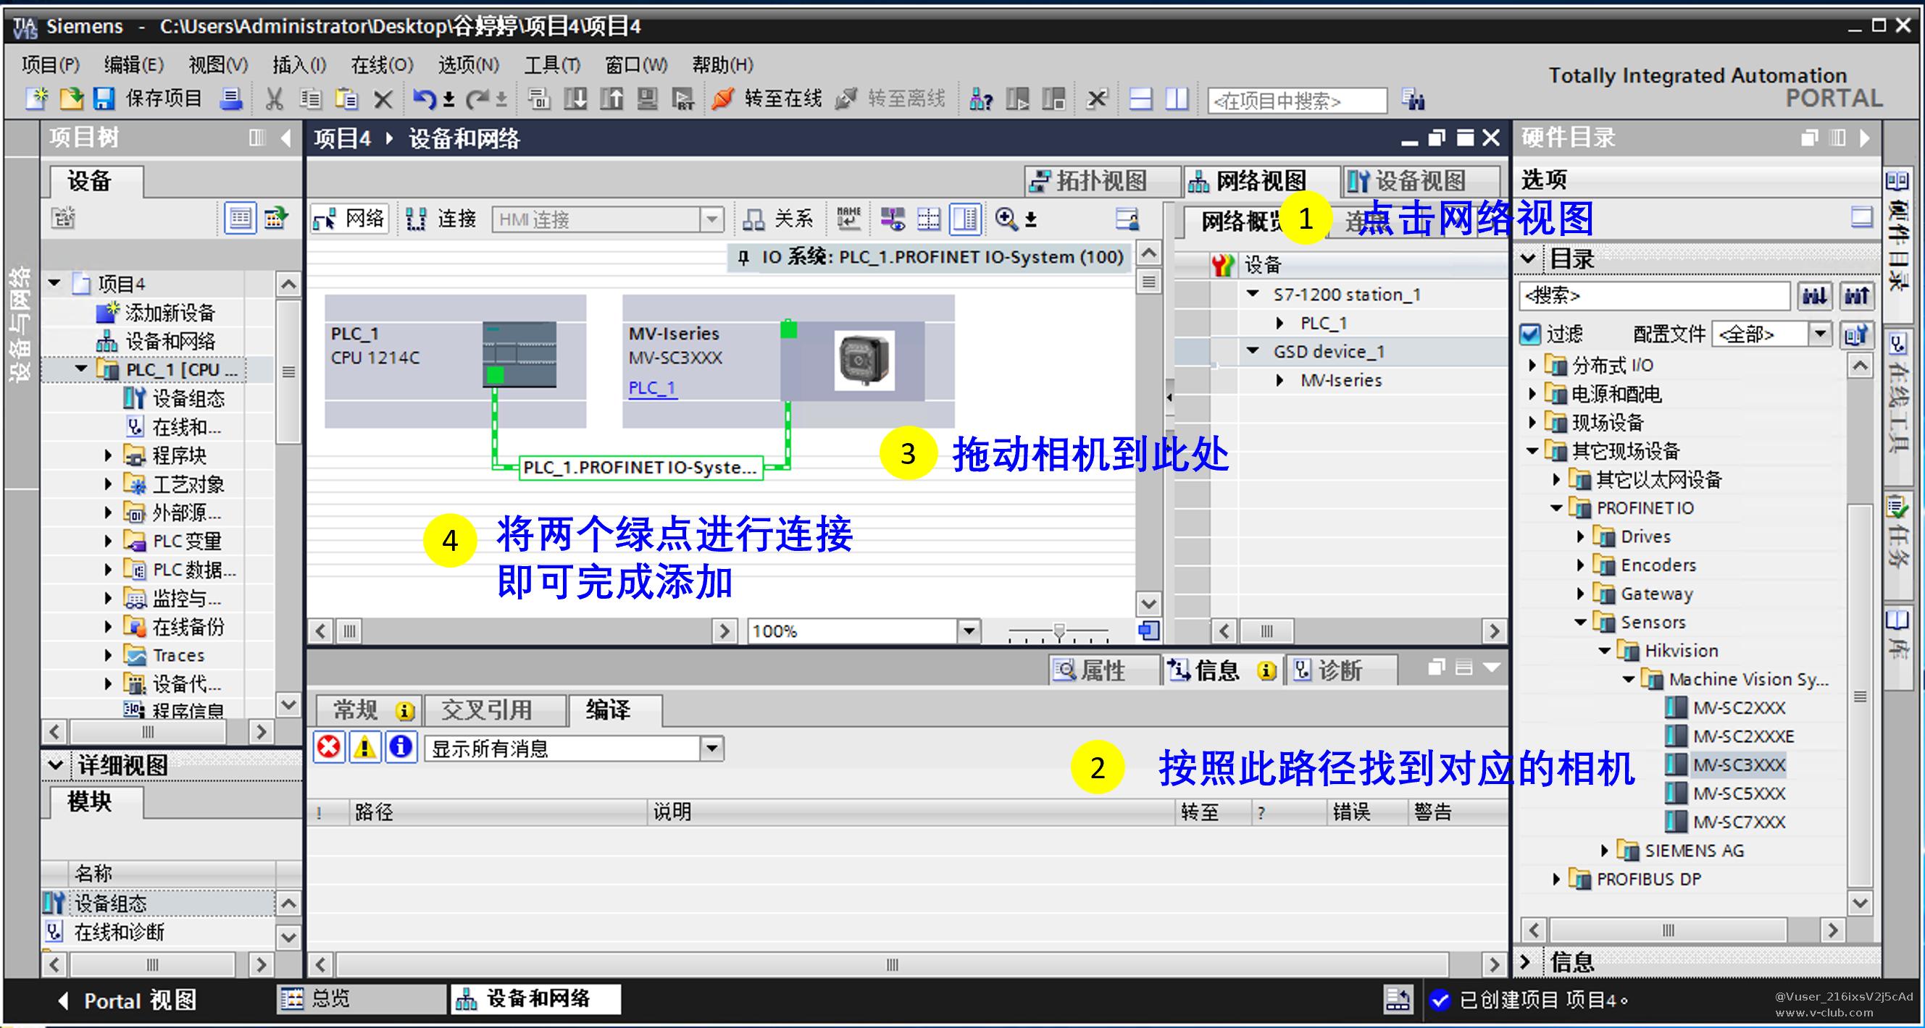This screenshot has width=1925, height=1028.
Task: Create a new project via toolbar icon
Action: pos(37,98)
